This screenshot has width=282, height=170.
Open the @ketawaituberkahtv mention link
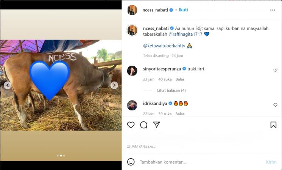(164, 46)
